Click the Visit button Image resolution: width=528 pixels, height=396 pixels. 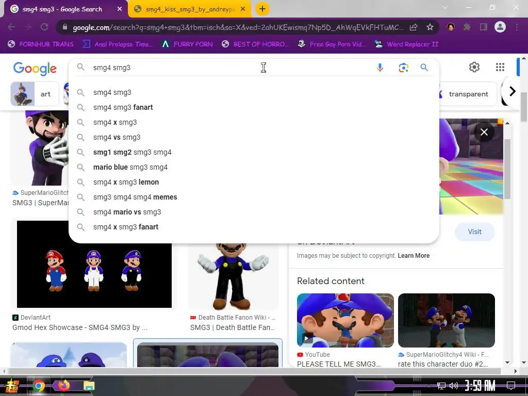[474, 232]
